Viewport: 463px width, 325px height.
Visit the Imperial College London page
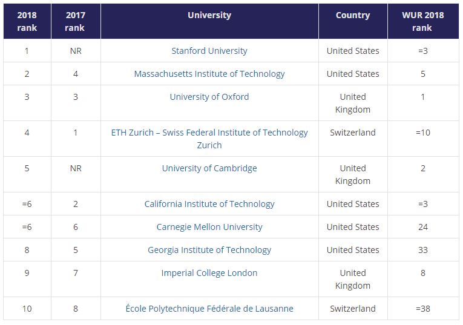point(209,273)
